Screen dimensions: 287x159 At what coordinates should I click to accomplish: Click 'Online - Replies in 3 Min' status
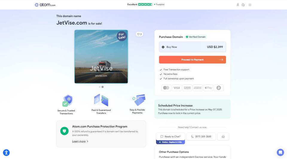[170, 142]
